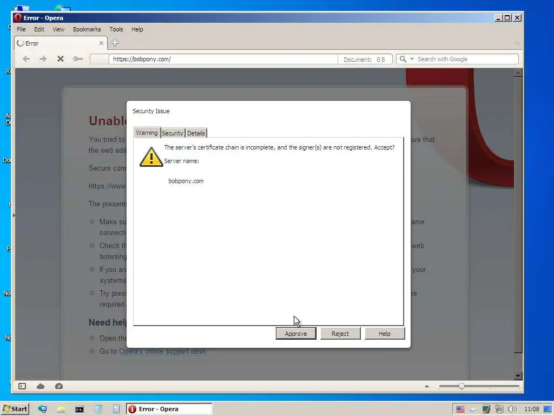The height and width of the screenshot is (416, 554).
Task: Select the Warning tab in the Security Issue dialog
Action: (147, 133)
